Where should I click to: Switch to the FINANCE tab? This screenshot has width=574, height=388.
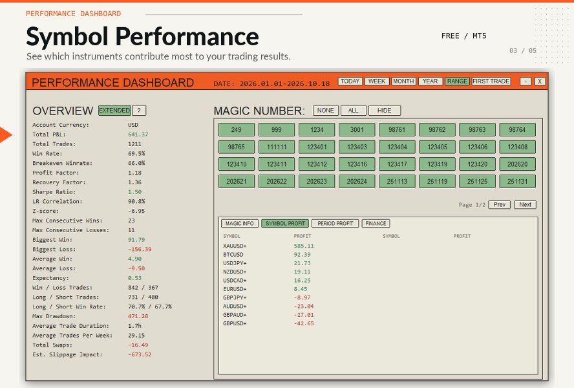click(x=376, y=224)
